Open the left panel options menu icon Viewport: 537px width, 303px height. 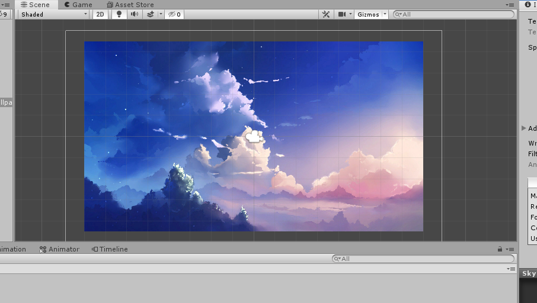point(5,5)
